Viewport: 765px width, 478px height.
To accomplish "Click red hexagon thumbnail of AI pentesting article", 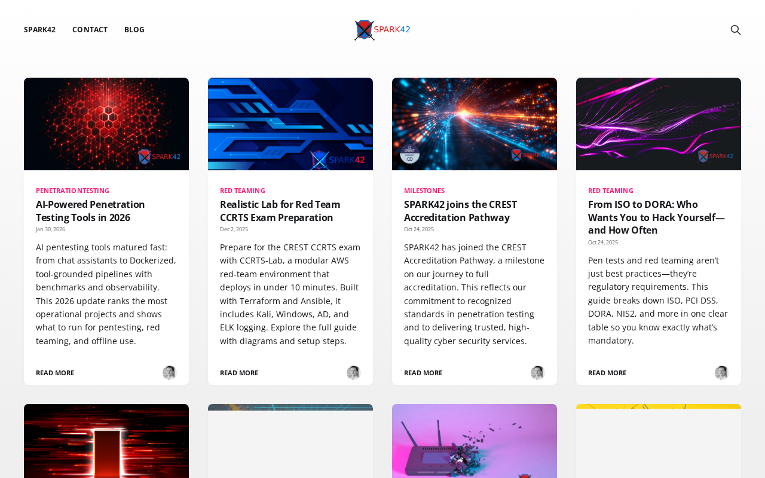I will pyautogui.click(x=106, y=124).
